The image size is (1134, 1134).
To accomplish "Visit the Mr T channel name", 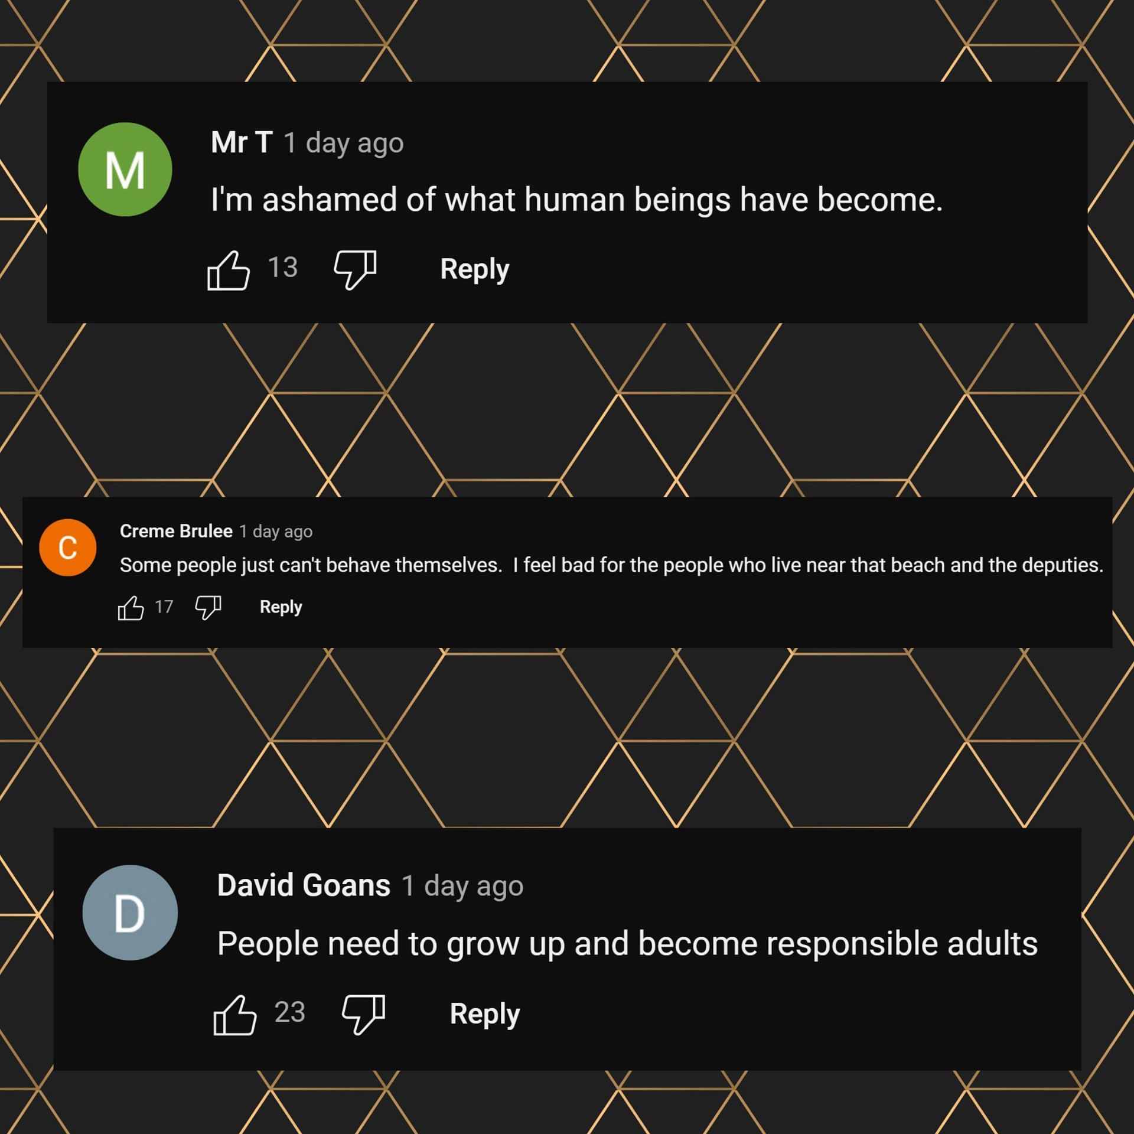I will (x=242, y=143).
